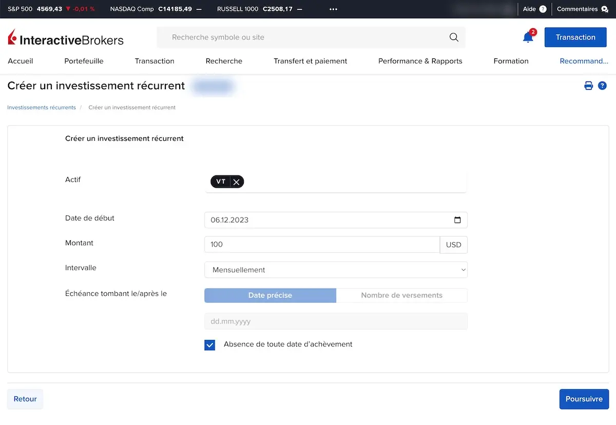The height and width of the screenshot is (425, 616).
Task: Open the calendar picker for start date
Action: coord(457,220)
